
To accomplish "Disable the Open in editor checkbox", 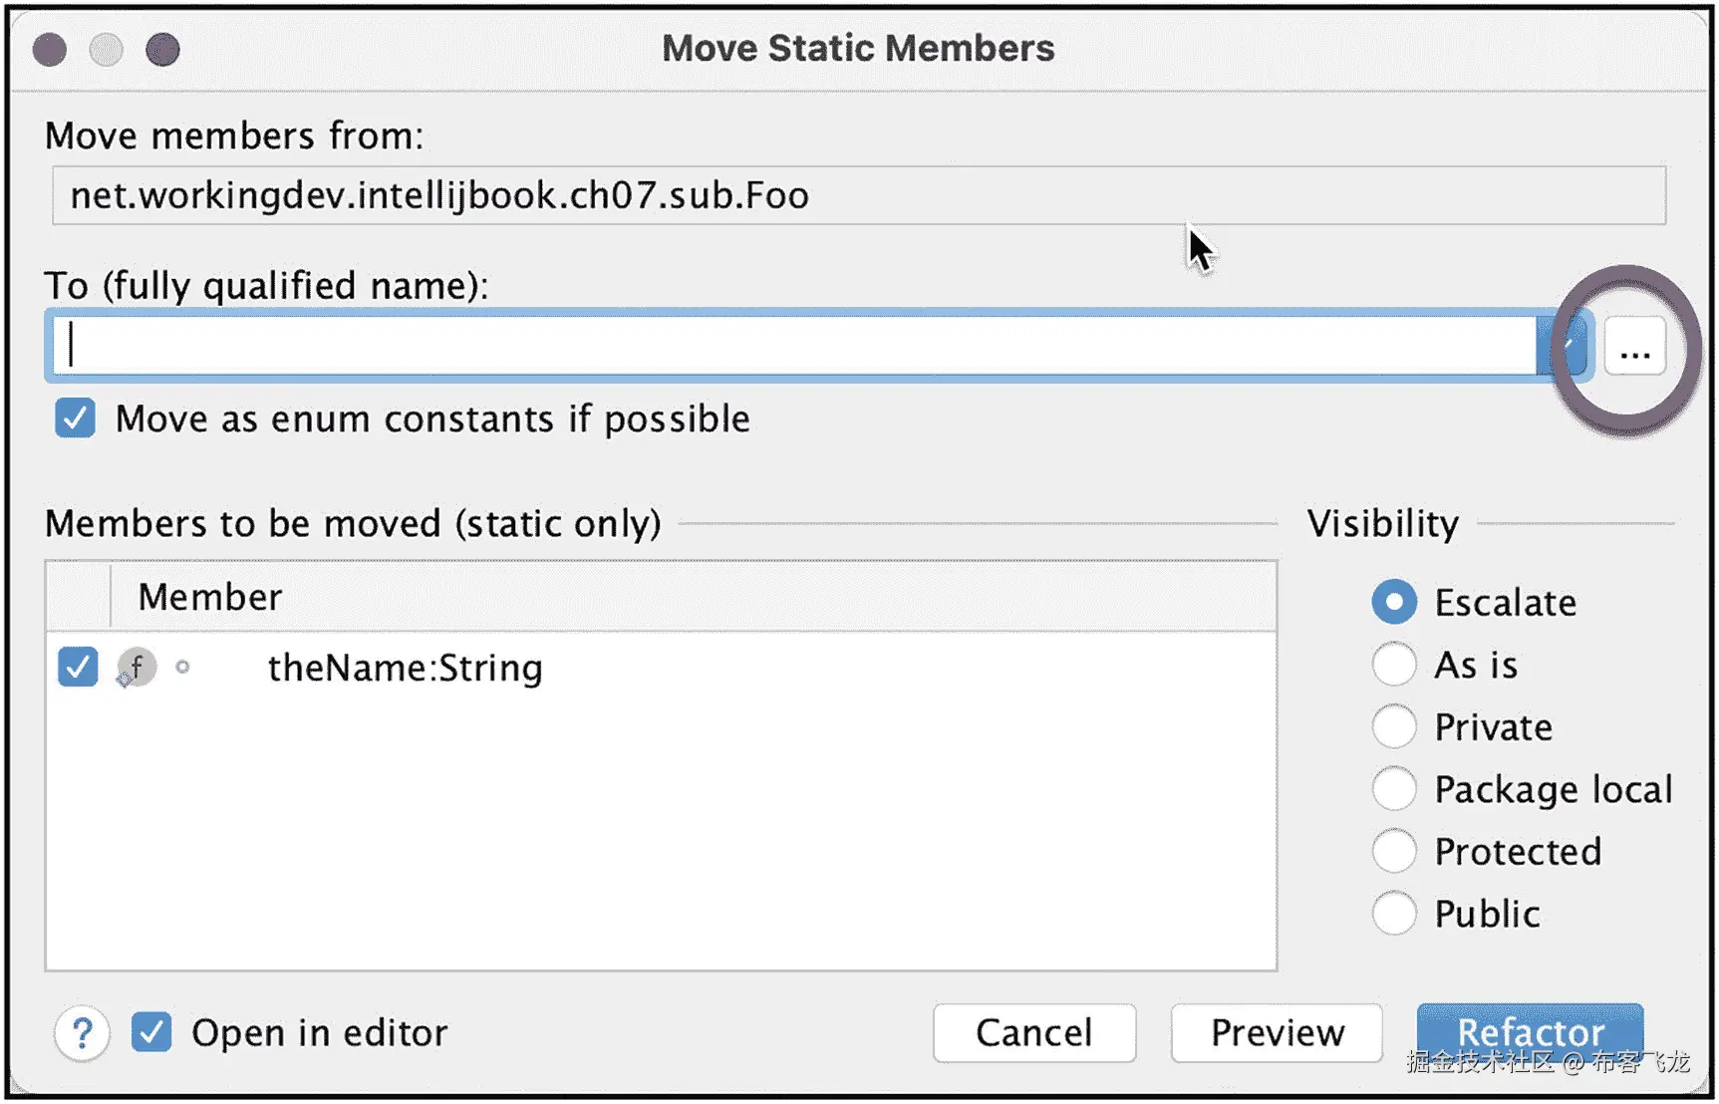I will pyautogui.click(x=151, y=1033).
